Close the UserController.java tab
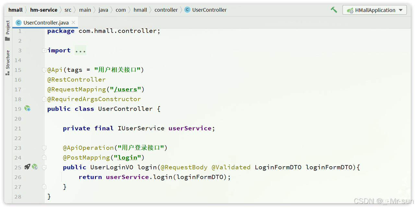The height and width of the screenshot is (208, 415). [73, 22]
